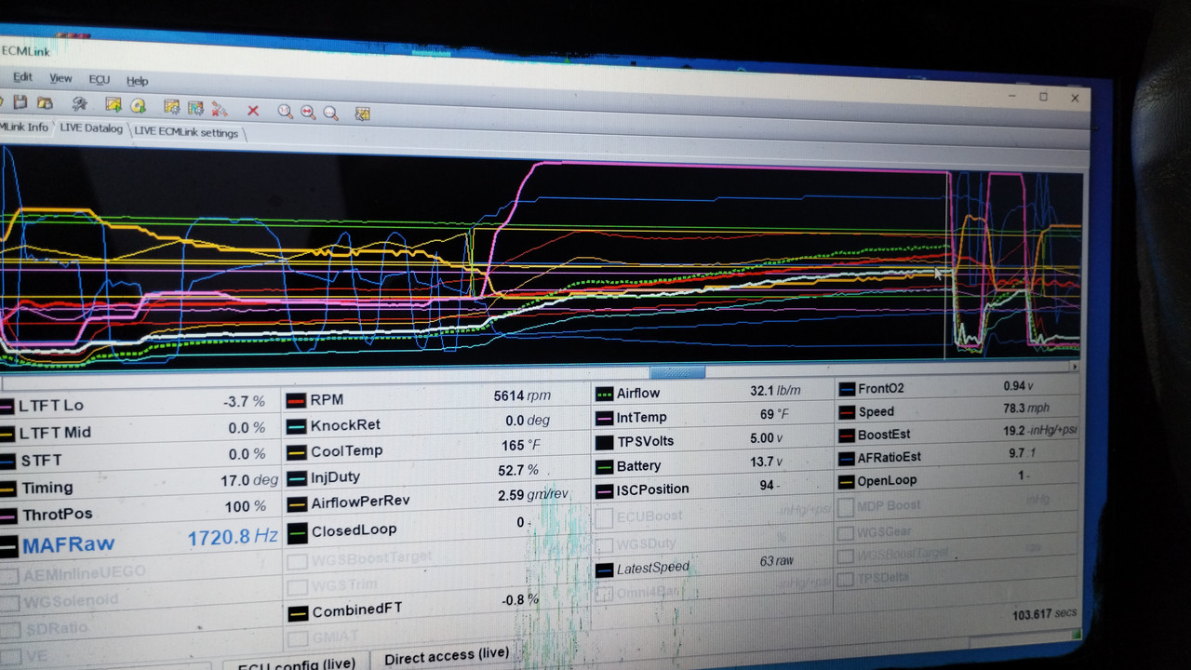
Task: Enable the MDP Boost checkbox
Action: click(846, 507)
